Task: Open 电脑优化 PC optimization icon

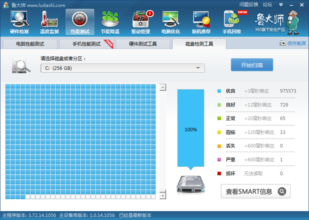Action: pyautogui.click(x=171, y=22)
